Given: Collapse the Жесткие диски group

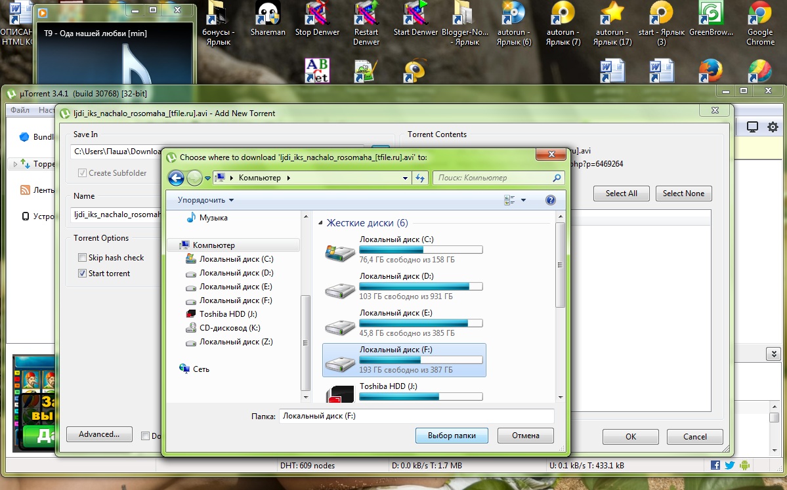Looking at the screenshot, I should click(321, 223).
